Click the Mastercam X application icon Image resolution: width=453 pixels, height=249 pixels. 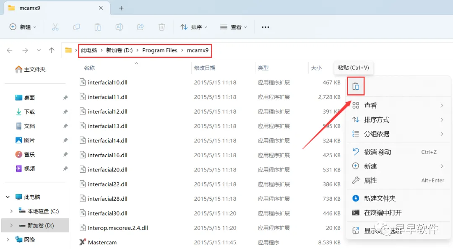83,242
